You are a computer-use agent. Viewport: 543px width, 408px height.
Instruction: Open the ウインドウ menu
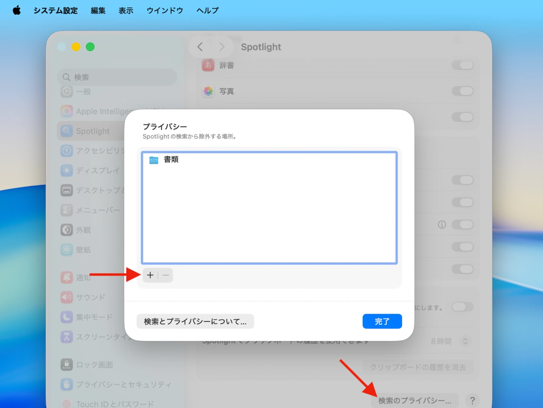tap(165, 10)
